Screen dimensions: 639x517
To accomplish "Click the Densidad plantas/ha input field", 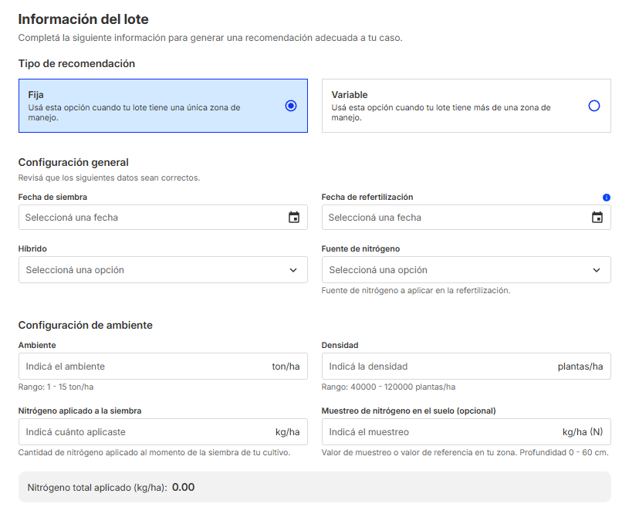I will pyautogui.click(x=466, y=367).
